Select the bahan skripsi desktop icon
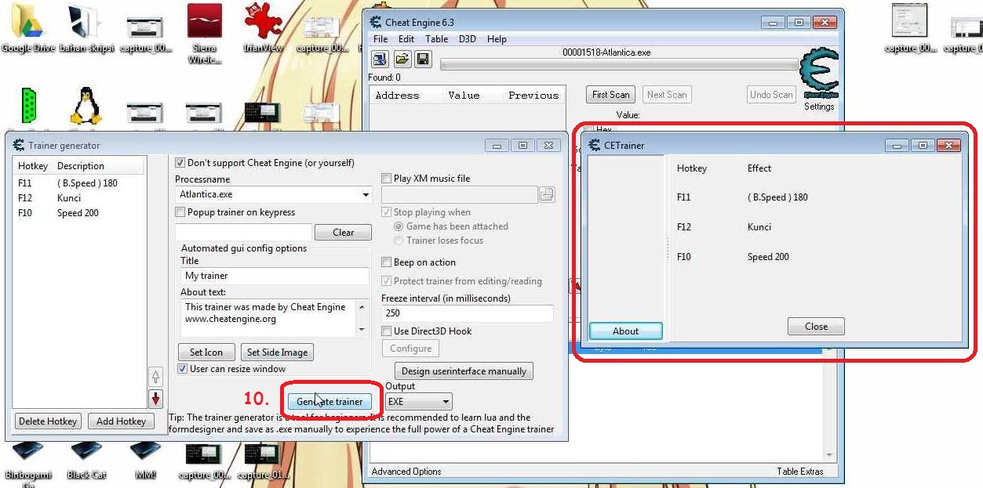This screenshot has width=983, height=488. click(x=86, y=29)
